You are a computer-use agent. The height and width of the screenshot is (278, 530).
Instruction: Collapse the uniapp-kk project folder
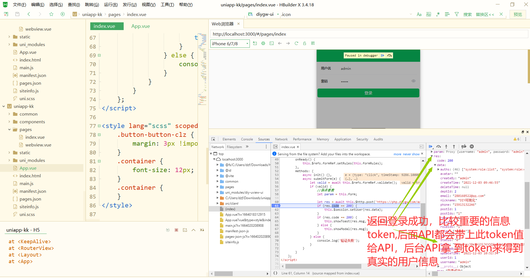4,106
